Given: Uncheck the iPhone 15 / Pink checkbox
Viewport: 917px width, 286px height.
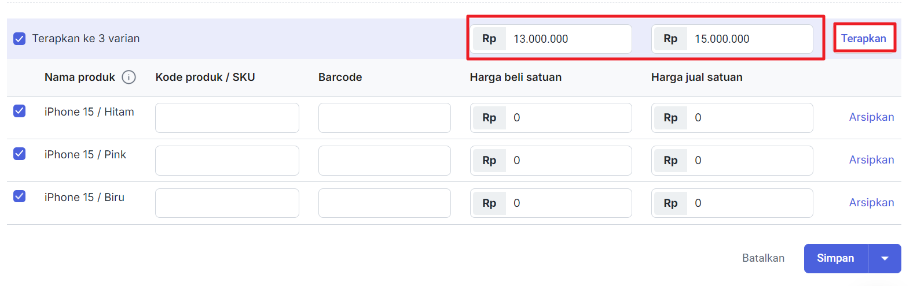Looking at the screenshot, I should click(x=20, y=154).
